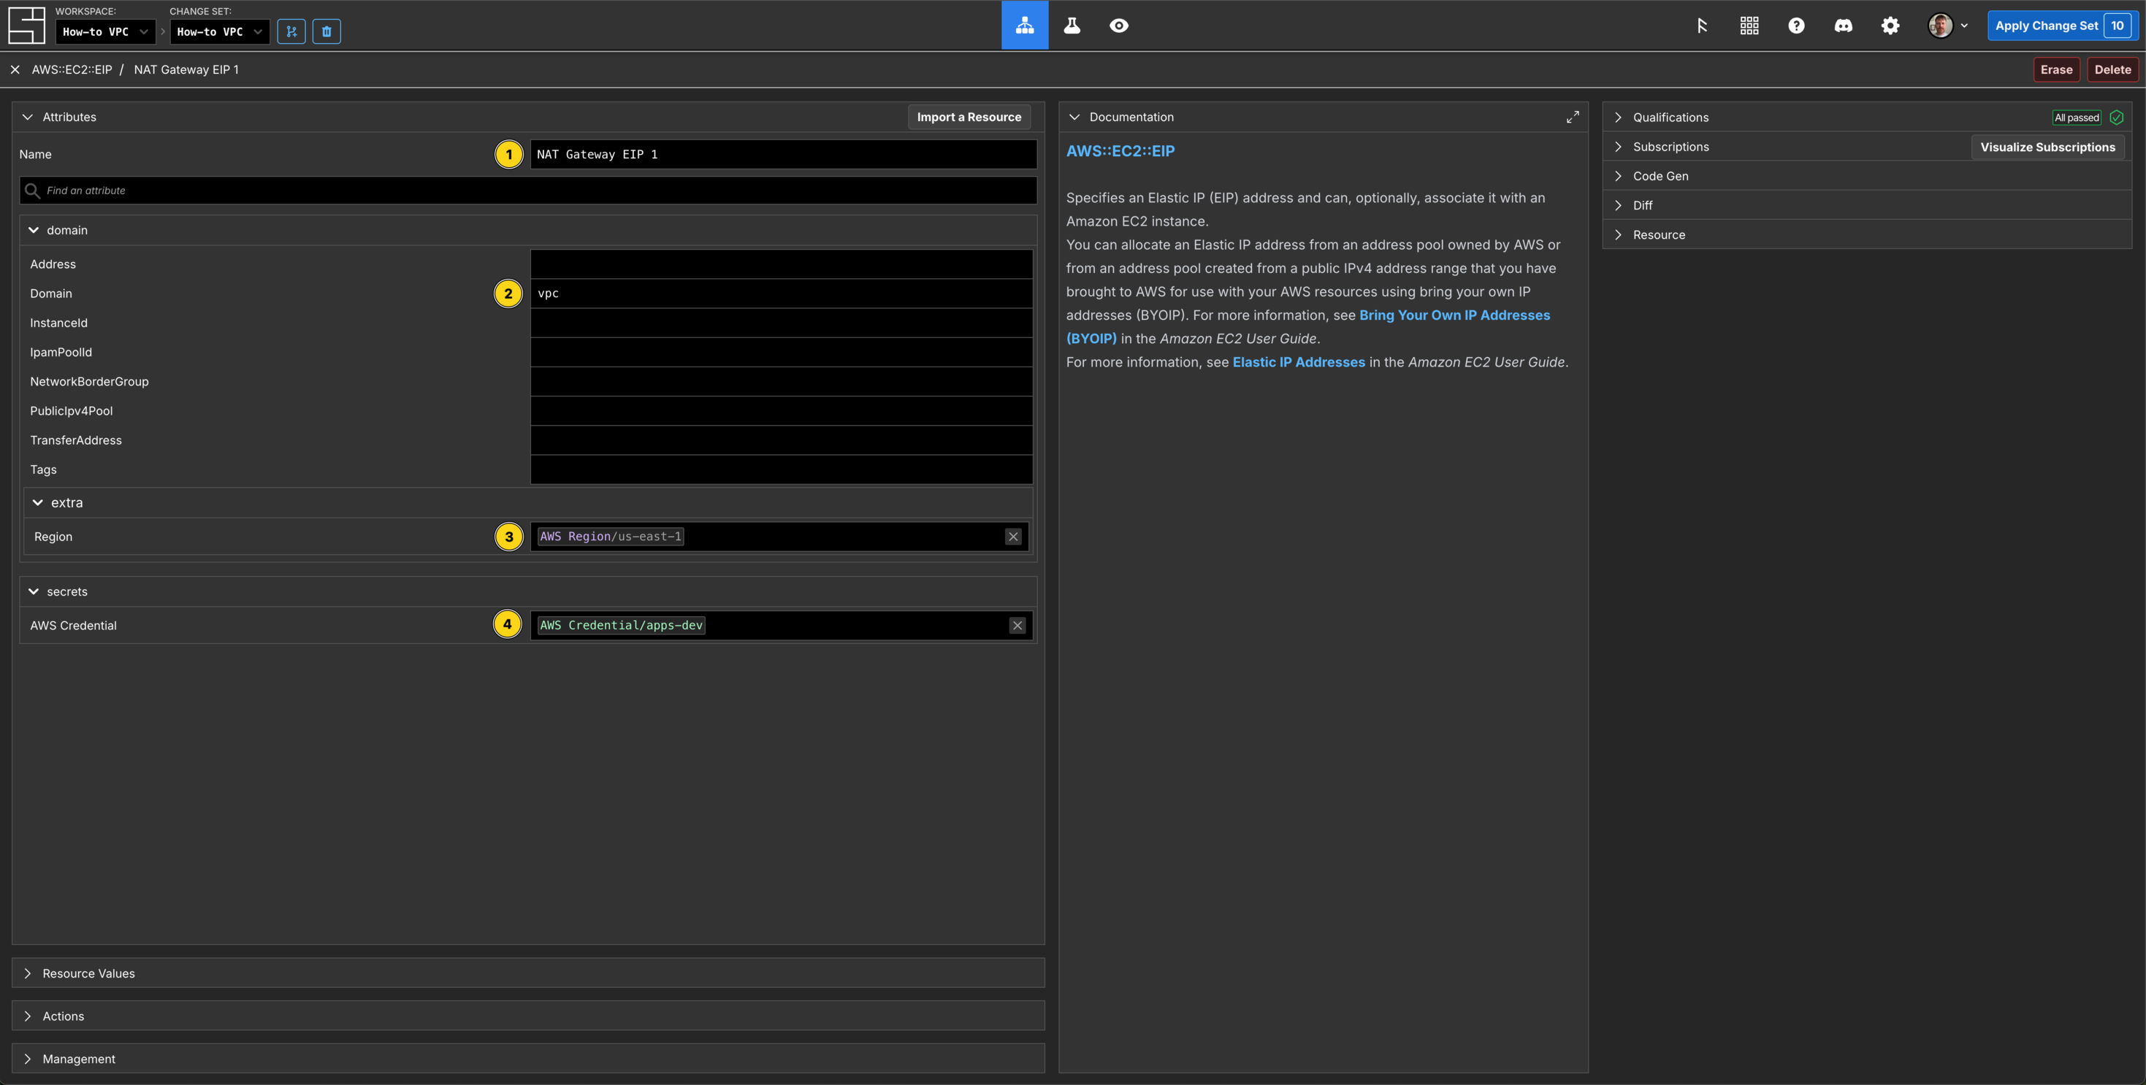This screenshot has width=2146, height=1085.
Task: Click the IpamPoolId input field
Action: point(782,352)
